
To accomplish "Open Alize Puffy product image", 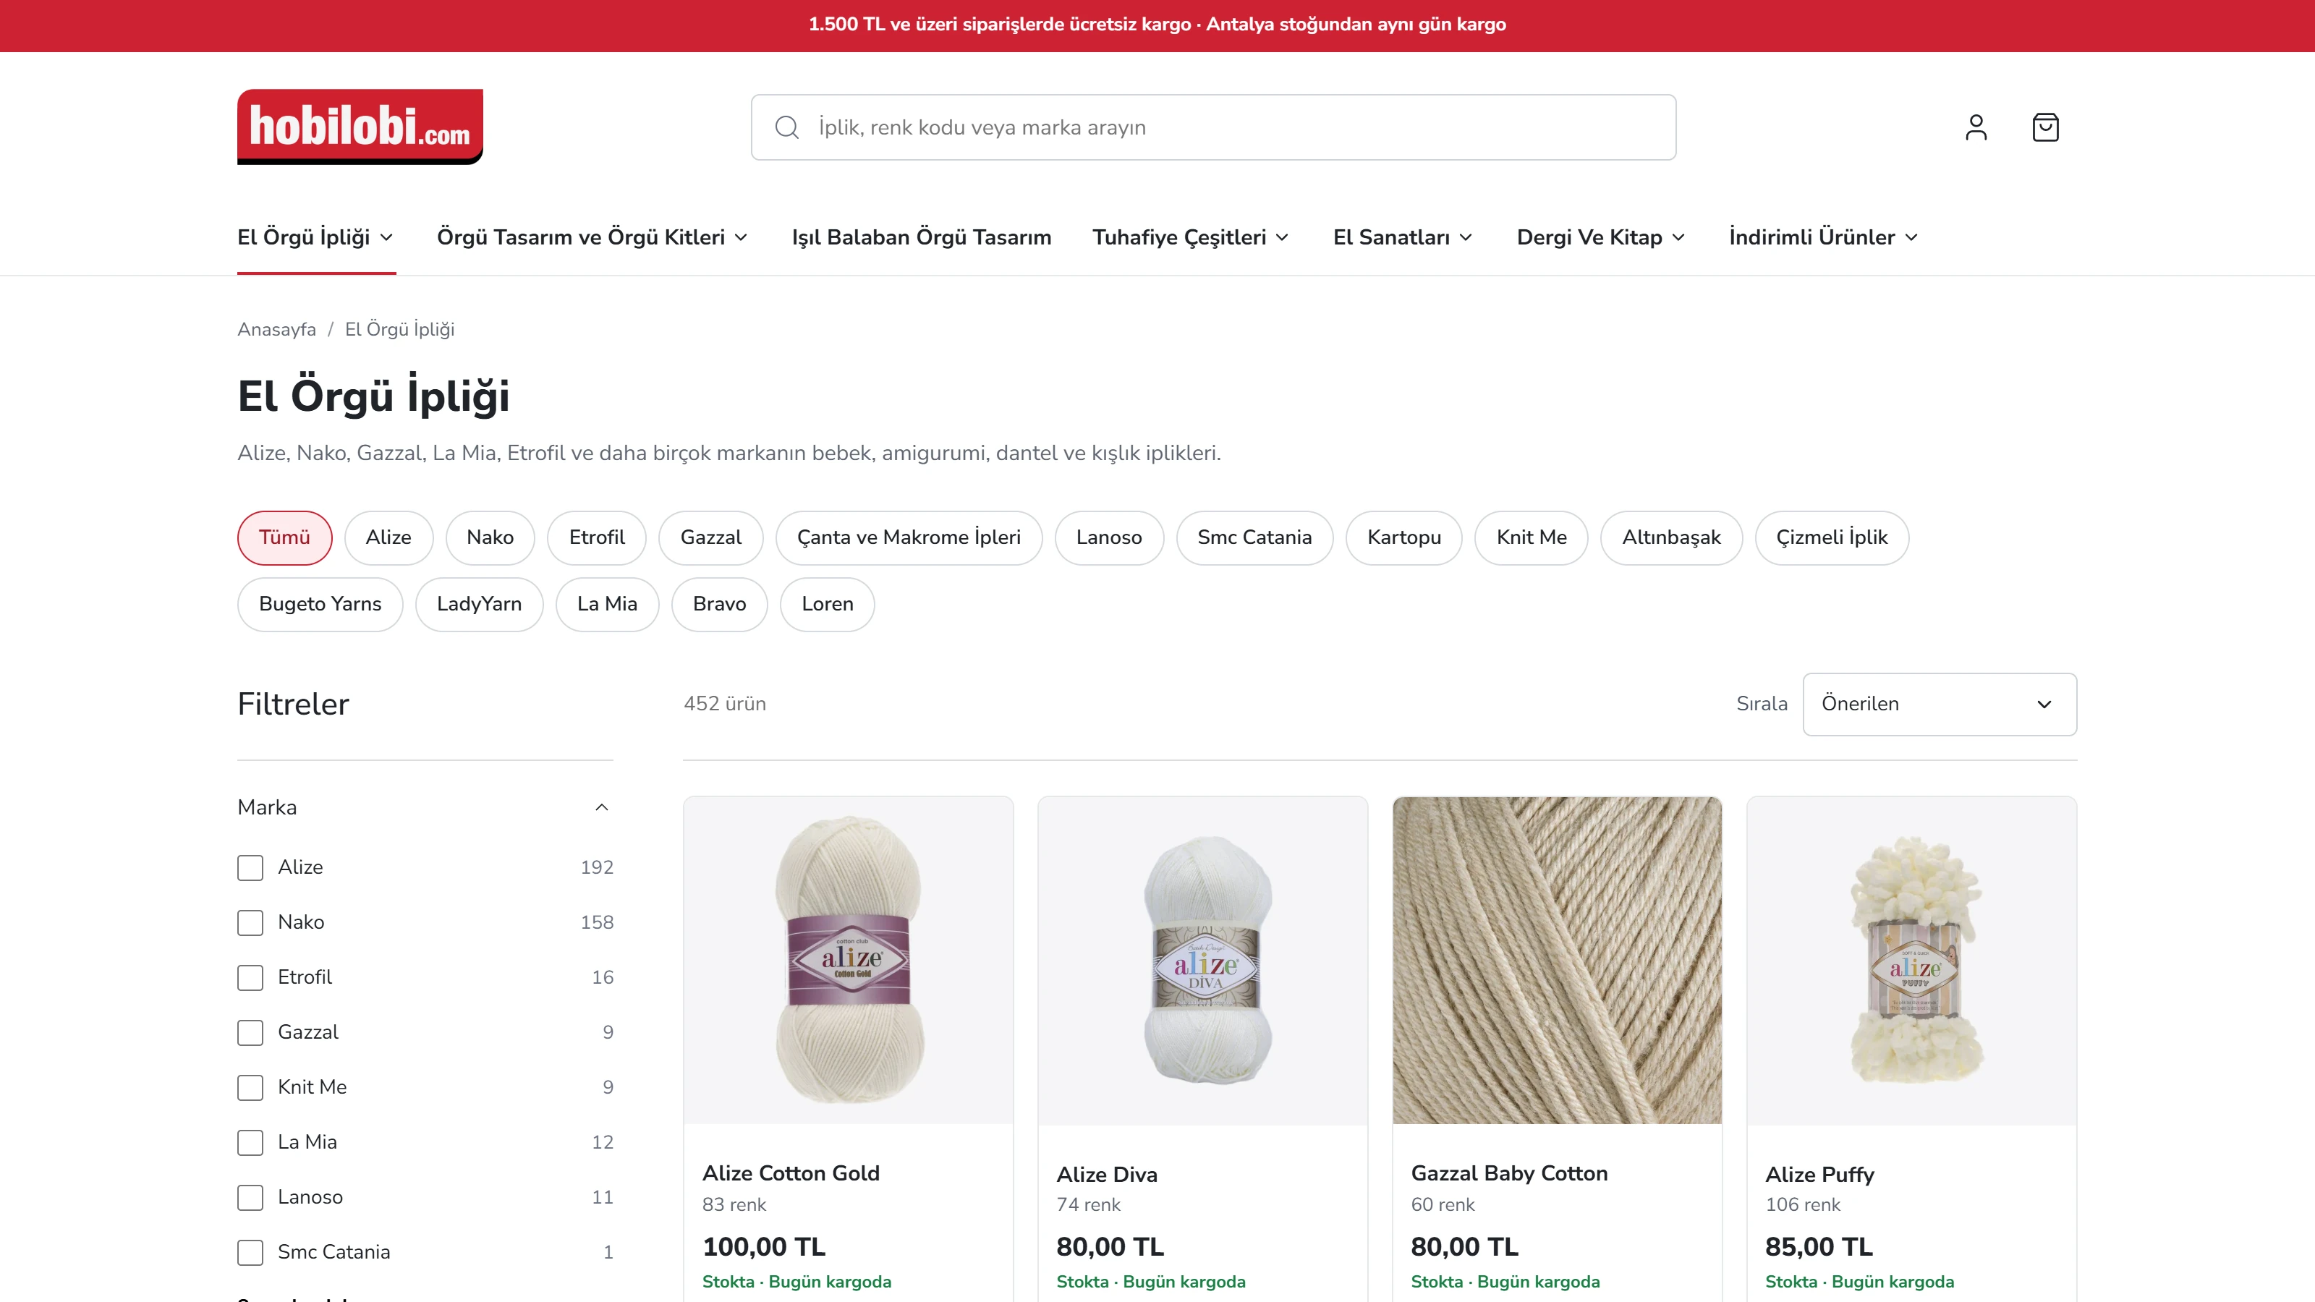I will tap(1911, 960).
